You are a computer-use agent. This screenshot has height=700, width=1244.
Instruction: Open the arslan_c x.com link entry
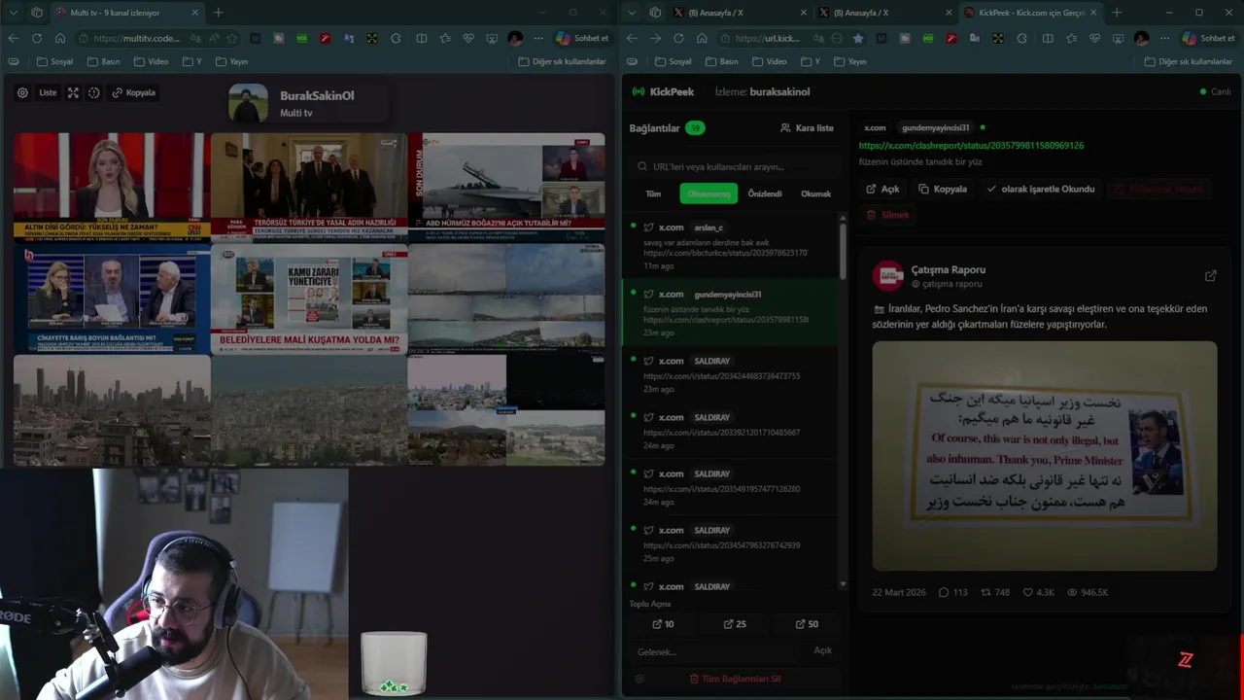729,246
